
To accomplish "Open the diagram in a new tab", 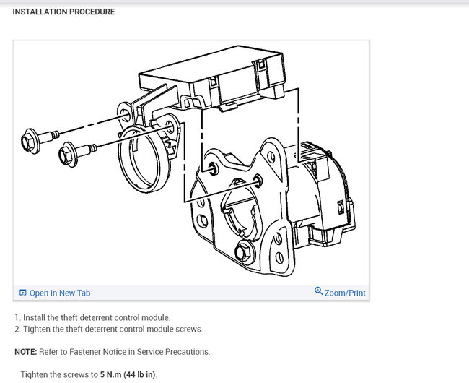I will (x=55, y=293).
